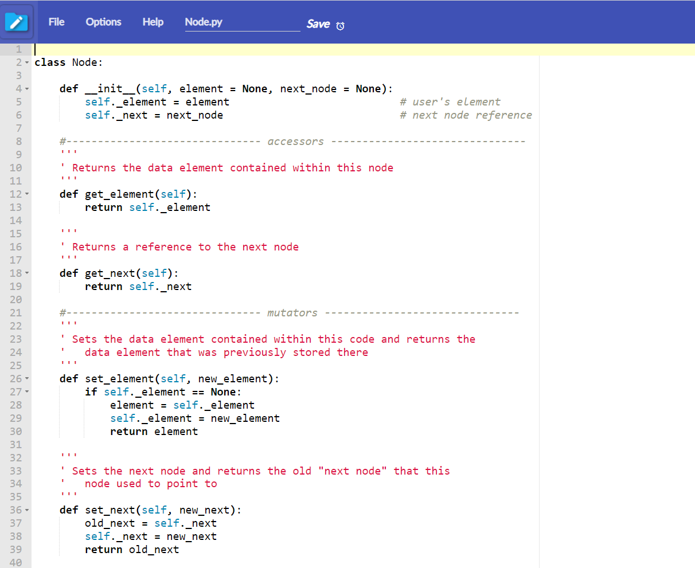Collapse the __init__ method on line 4
Image resolution: width=695 pixels, height=568 pixels.
pos(27,88)
